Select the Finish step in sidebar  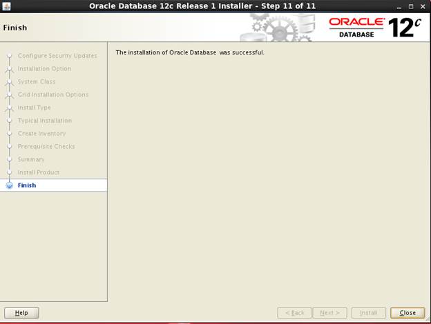(x=27, y=185)
